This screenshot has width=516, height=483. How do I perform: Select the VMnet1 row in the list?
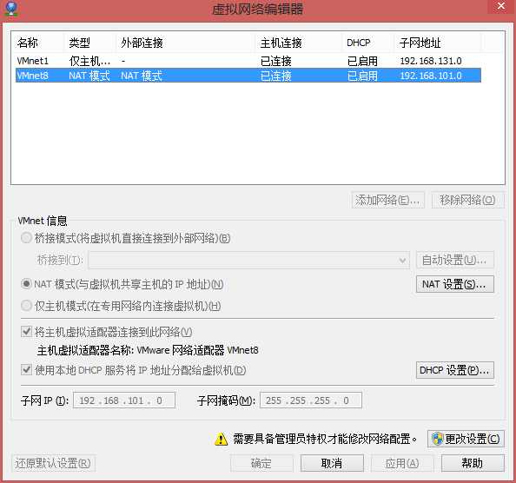tap(248, 61)
